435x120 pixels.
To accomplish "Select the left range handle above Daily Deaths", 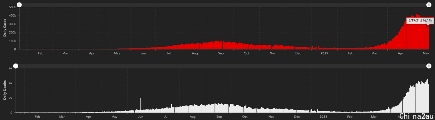I will [16, 66].
